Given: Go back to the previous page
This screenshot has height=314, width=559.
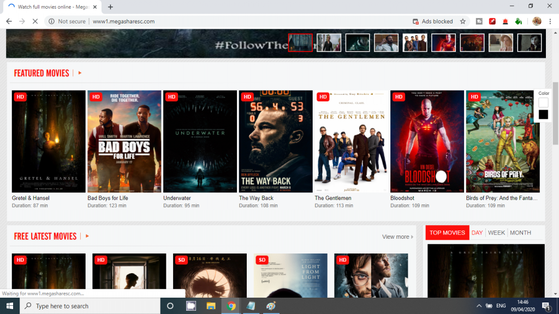Looking at the screenshot, I should (9, 21).
